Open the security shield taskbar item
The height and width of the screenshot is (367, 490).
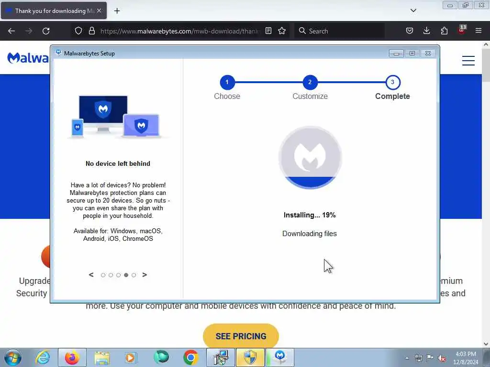[x=250, y=357]
